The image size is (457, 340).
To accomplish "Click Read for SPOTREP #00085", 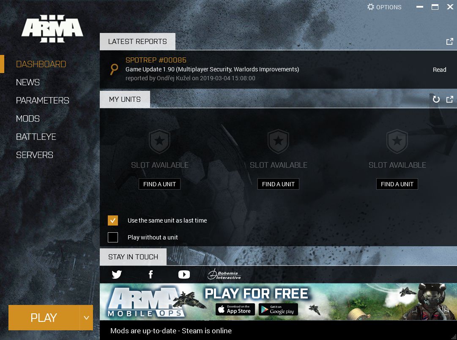I will [439, 70].
